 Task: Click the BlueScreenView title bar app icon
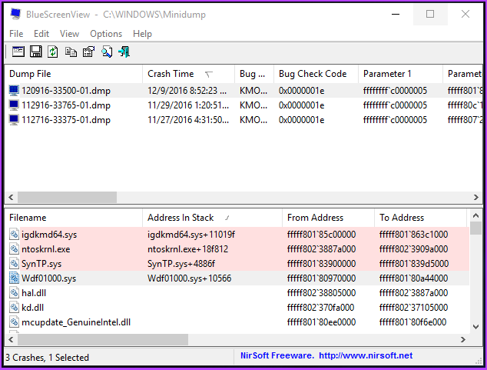point(15,15)
